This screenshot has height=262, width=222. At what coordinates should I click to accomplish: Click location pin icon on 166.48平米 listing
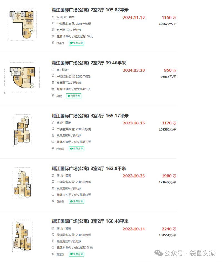pos(53,235)
